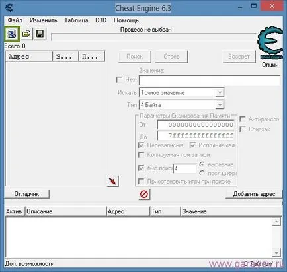
Task: Open the Помощь menu
Action: click(126, 20)
